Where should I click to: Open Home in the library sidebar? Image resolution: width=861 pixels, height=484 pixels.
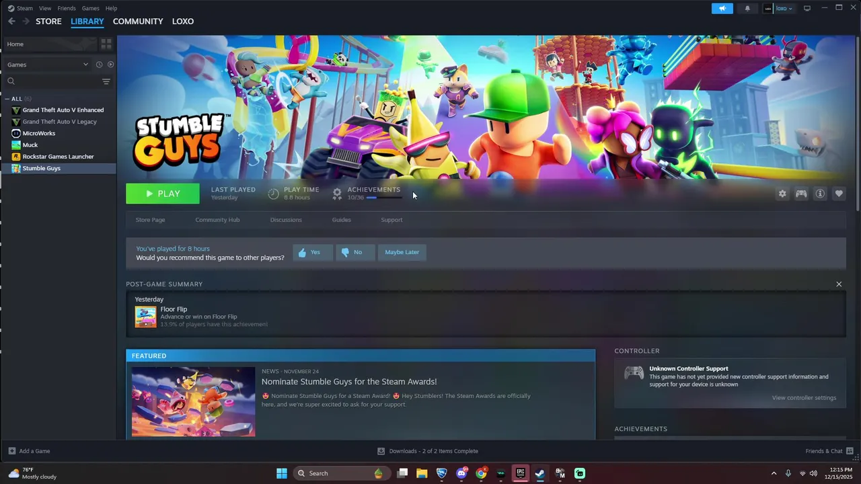pyautogui.click(x=49, y=44)
